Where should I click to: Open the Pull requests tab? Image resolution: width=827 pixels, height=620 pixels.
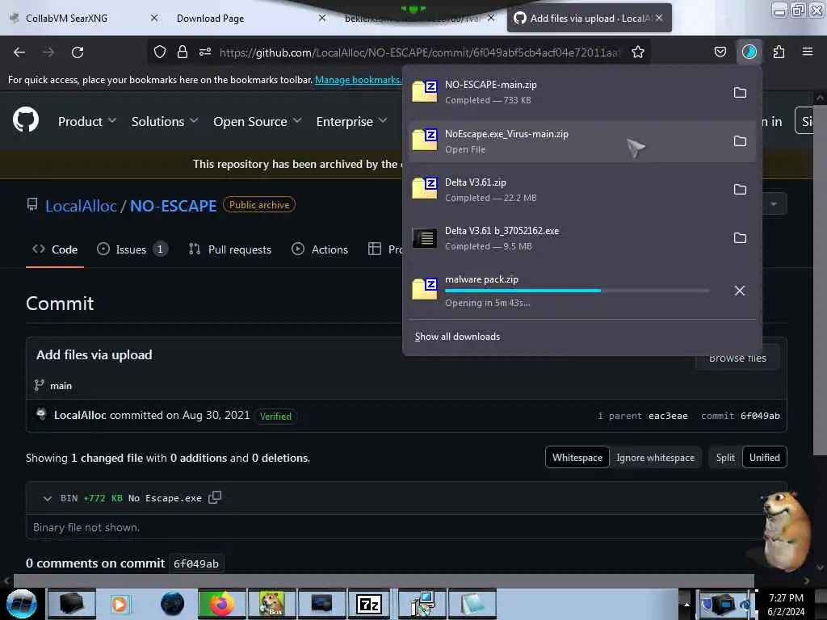pos(230,249)
